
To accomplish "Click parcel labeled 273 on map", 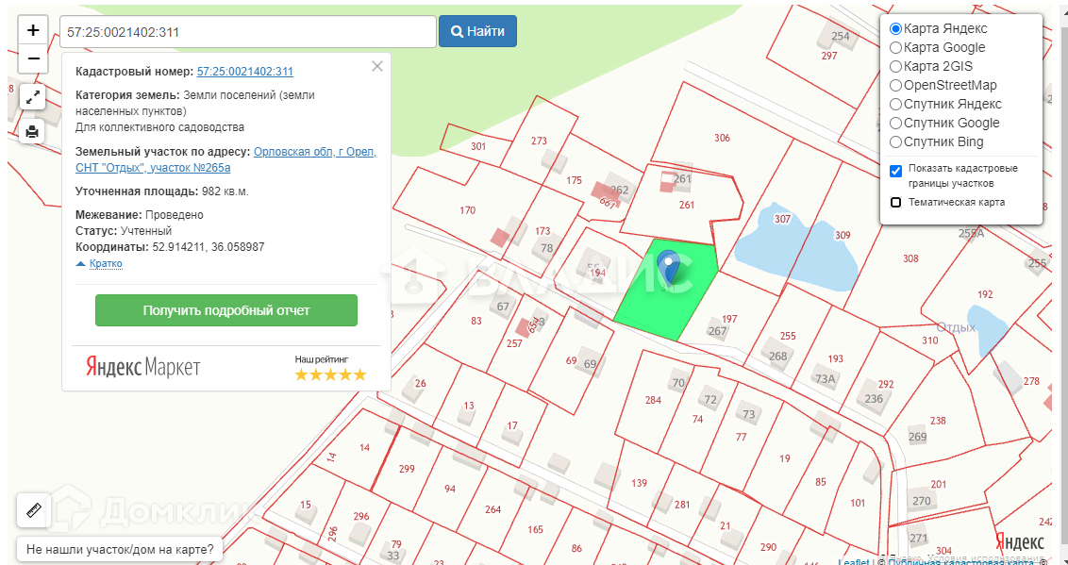I will click(539, 141).
